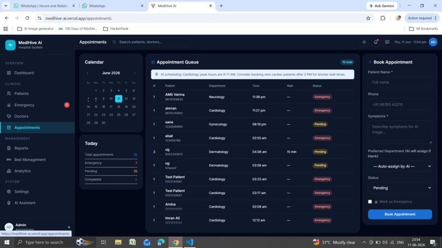
Task: Click Imran Ali patient name
Action: pos(172,218)
